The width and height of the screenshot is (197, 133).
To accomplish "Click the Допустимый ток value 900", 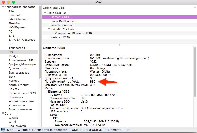I will (x=93, y=78).
